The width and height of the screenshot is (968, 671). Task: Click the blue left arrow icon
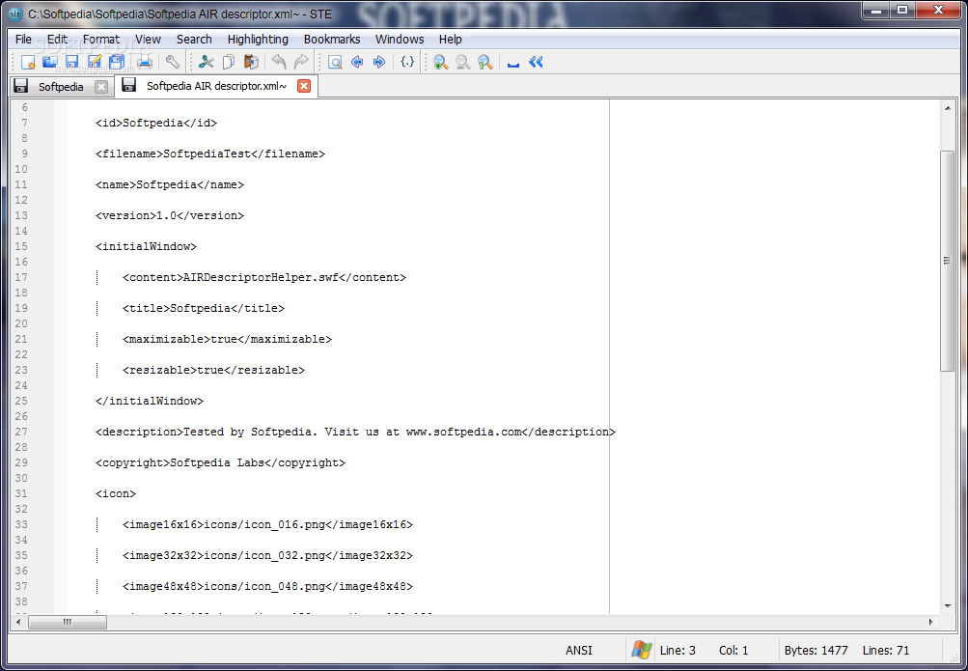pyautogui.click(x=357, y=62)
